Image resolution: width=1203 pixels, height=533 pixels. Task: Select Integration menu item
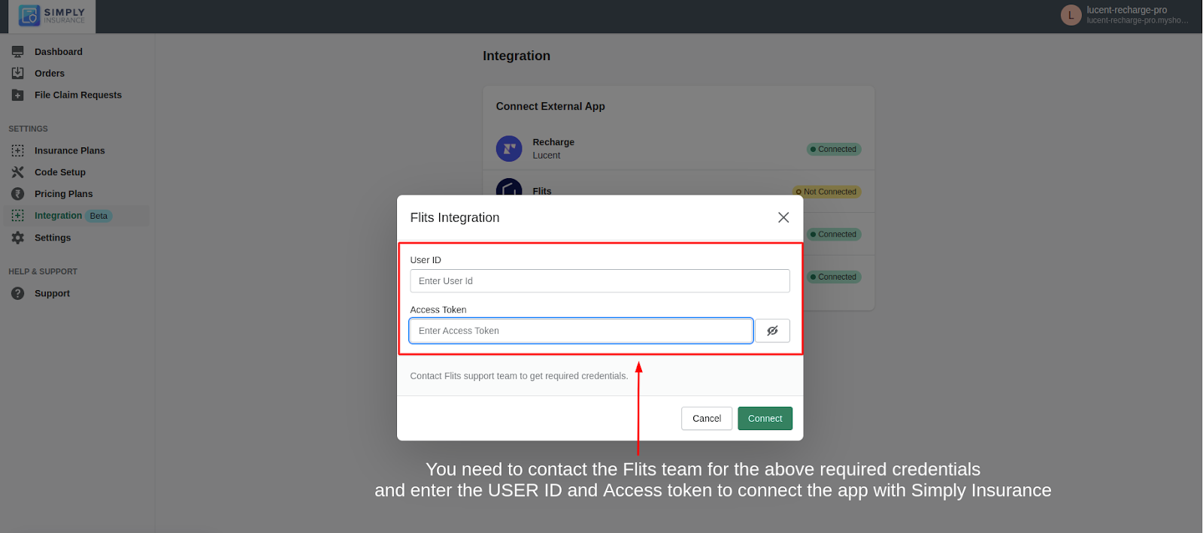pos(58,216)
